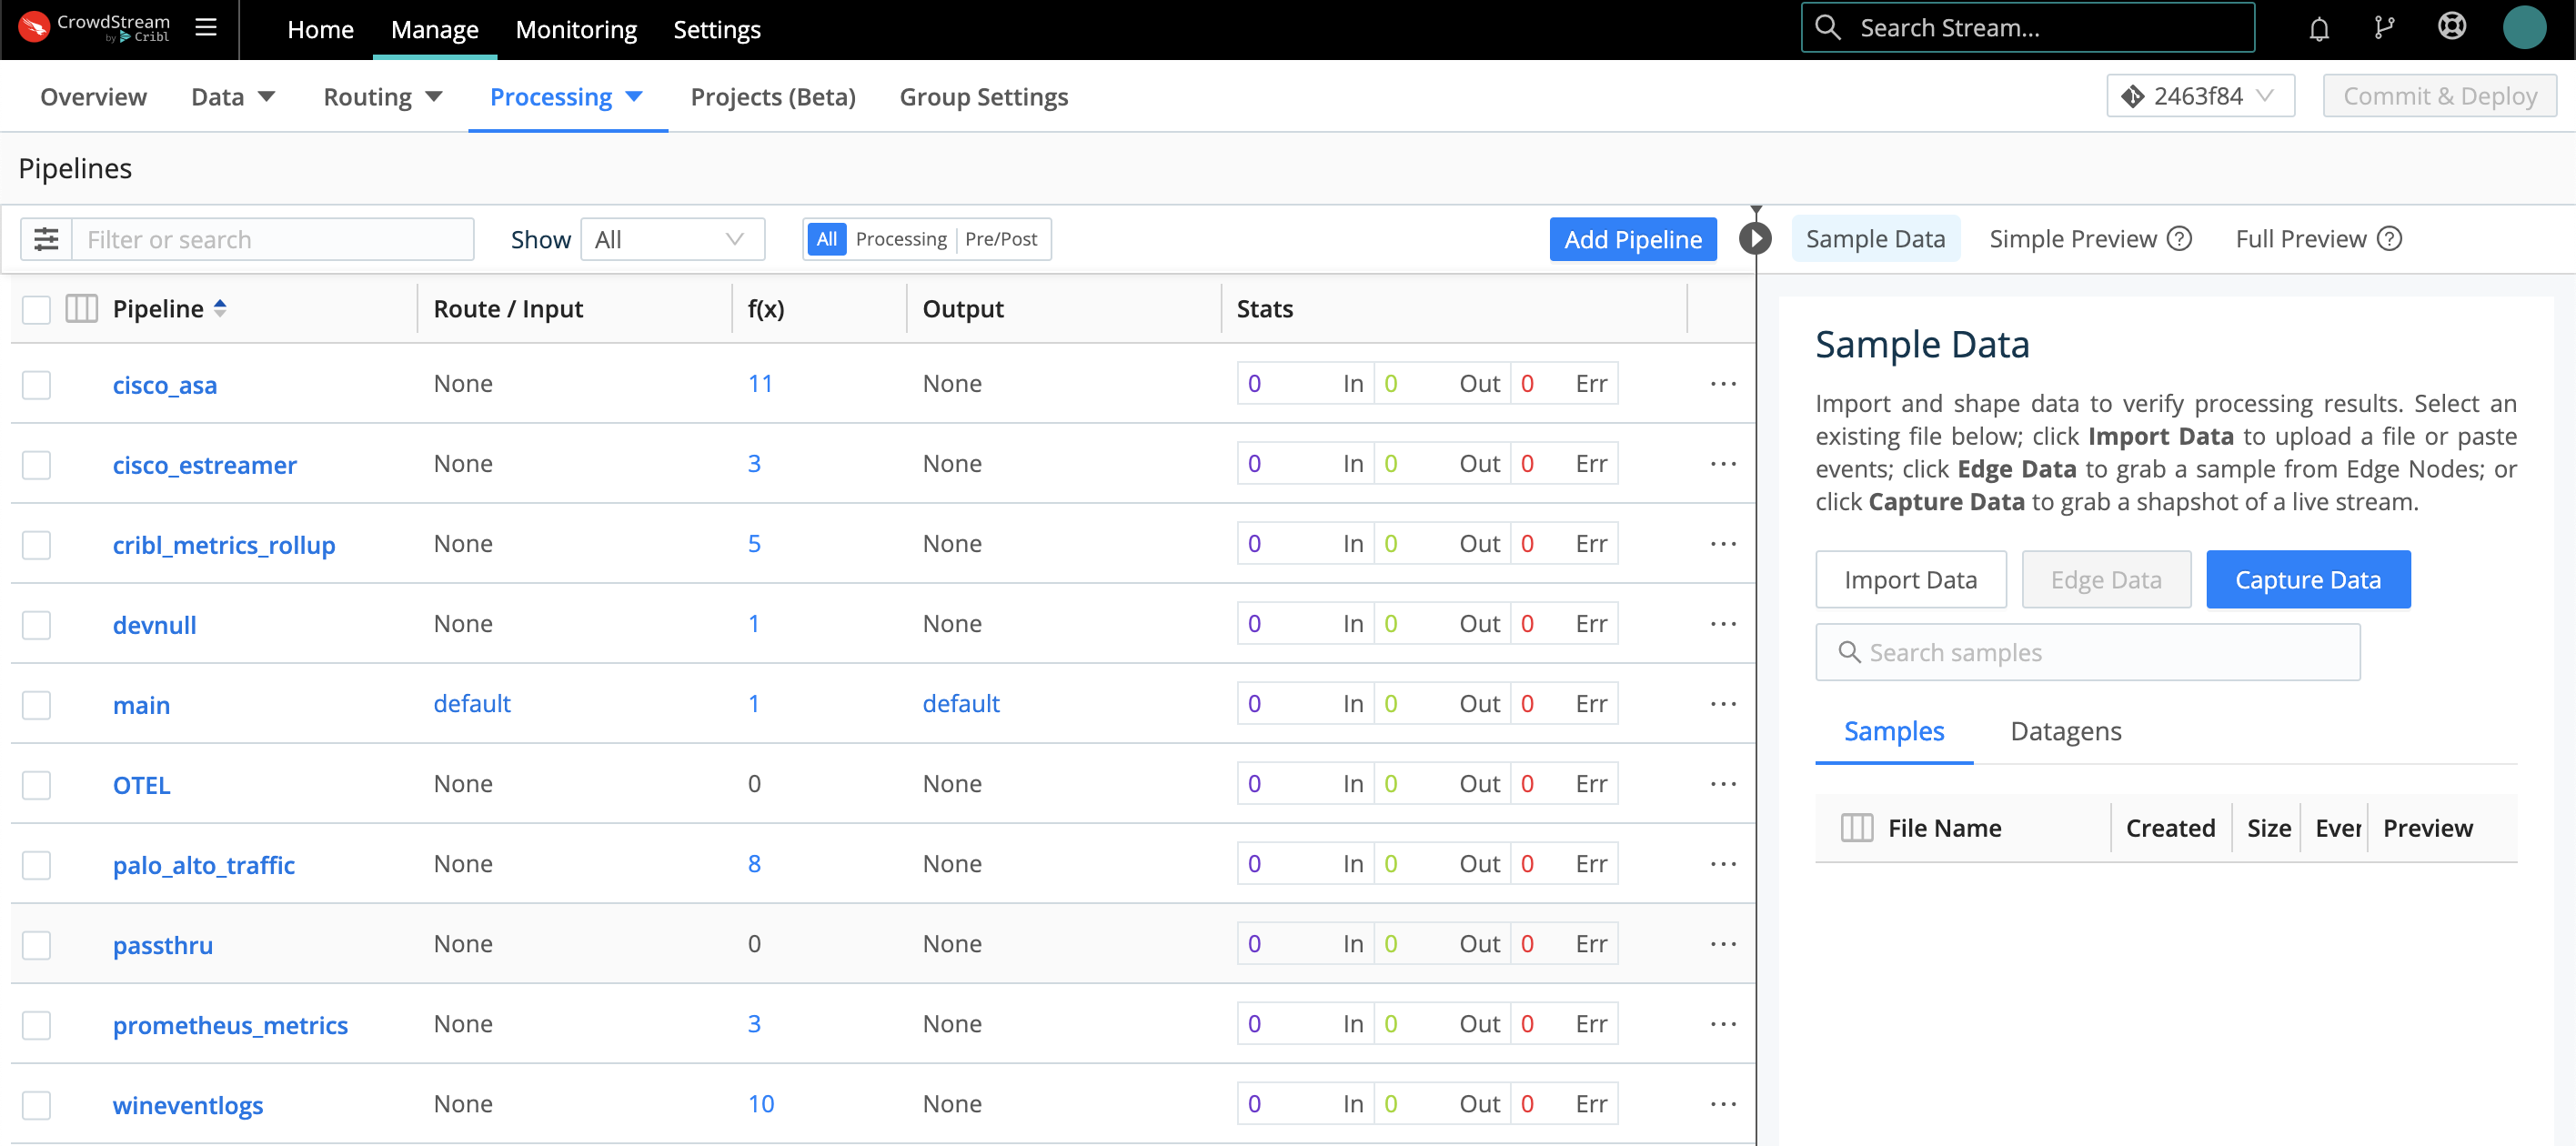The width and height of the screenshot is (2576, 1146).
Task: Open the palo_alto_traffic pipeline link
Action: point(204,865)
